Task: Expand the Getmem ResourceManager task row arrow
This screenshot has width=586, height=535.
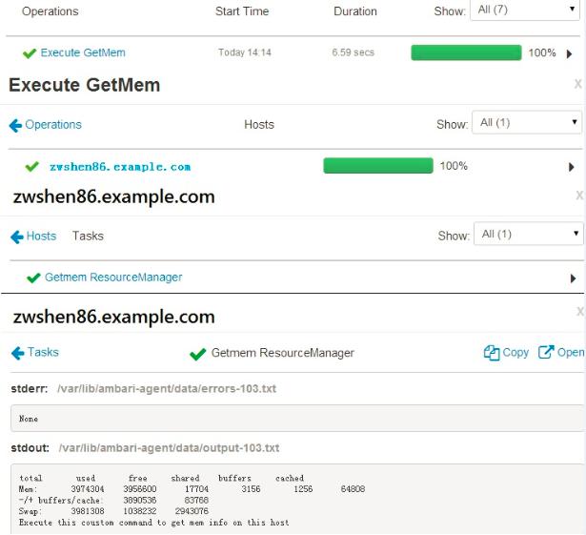Action: tap(573, 278)
